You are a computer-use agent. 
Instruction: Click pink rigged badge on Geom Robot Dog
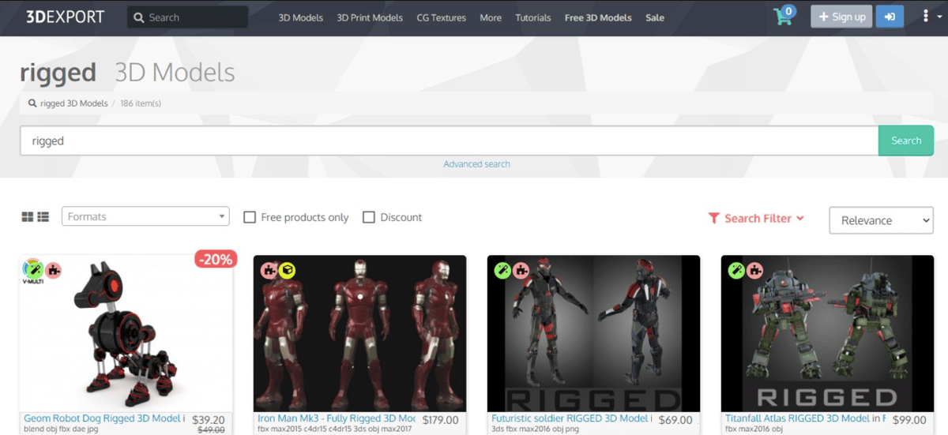coord(53,271)
